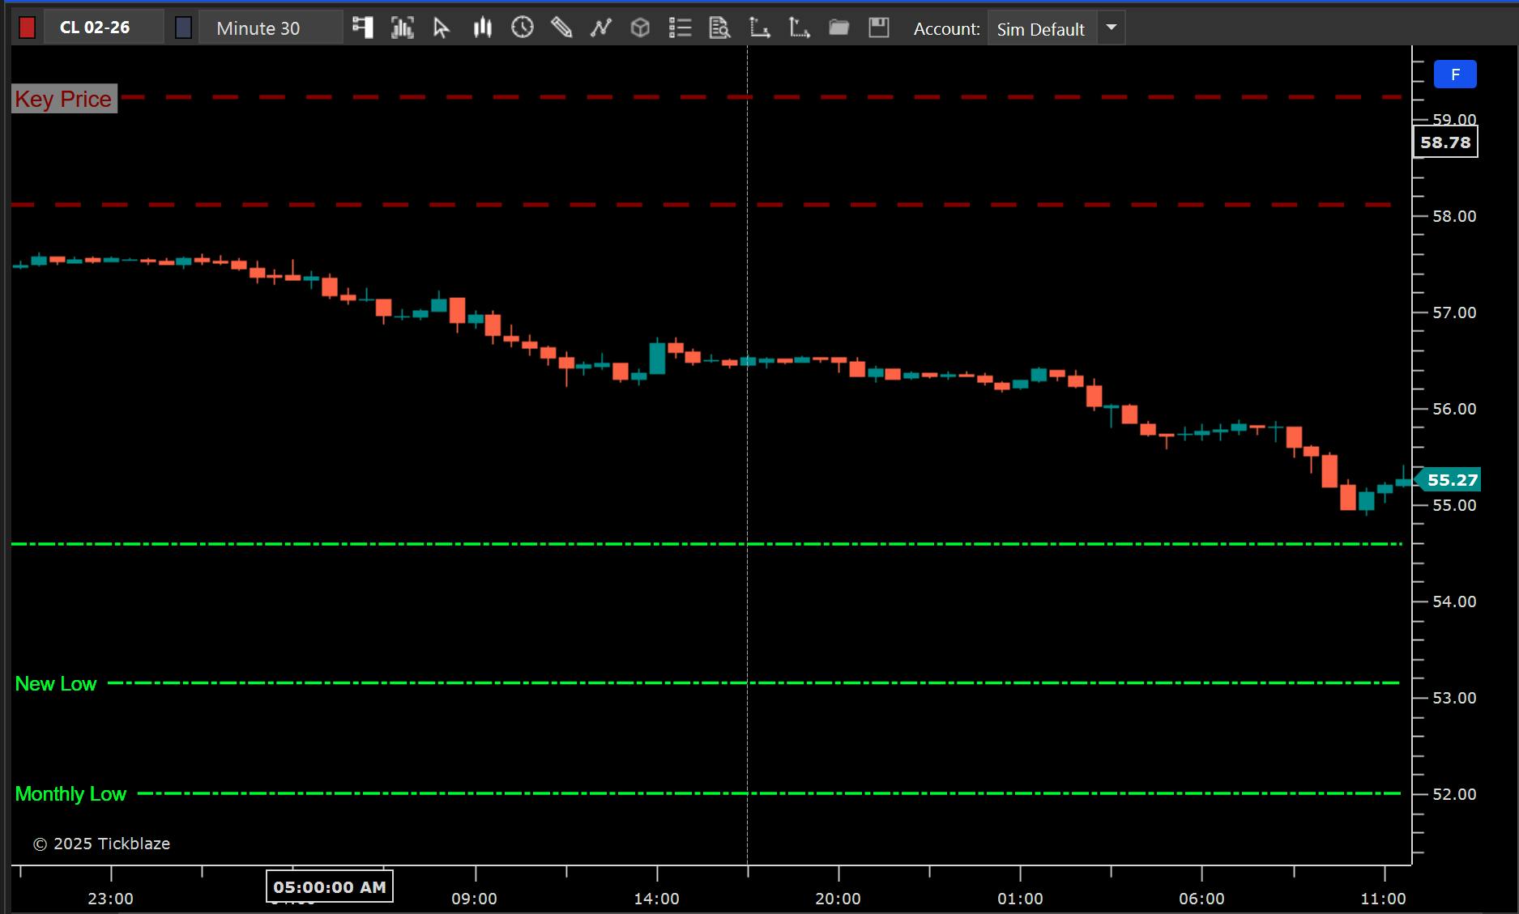Save the chart layout with save icon

coord(878,27)
